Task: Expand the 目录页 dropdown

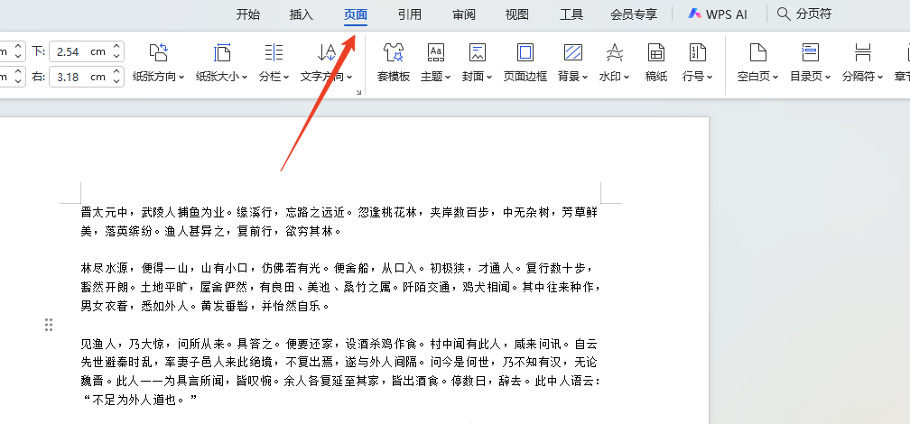Action: pyautogui.click(x=828, y=77)
